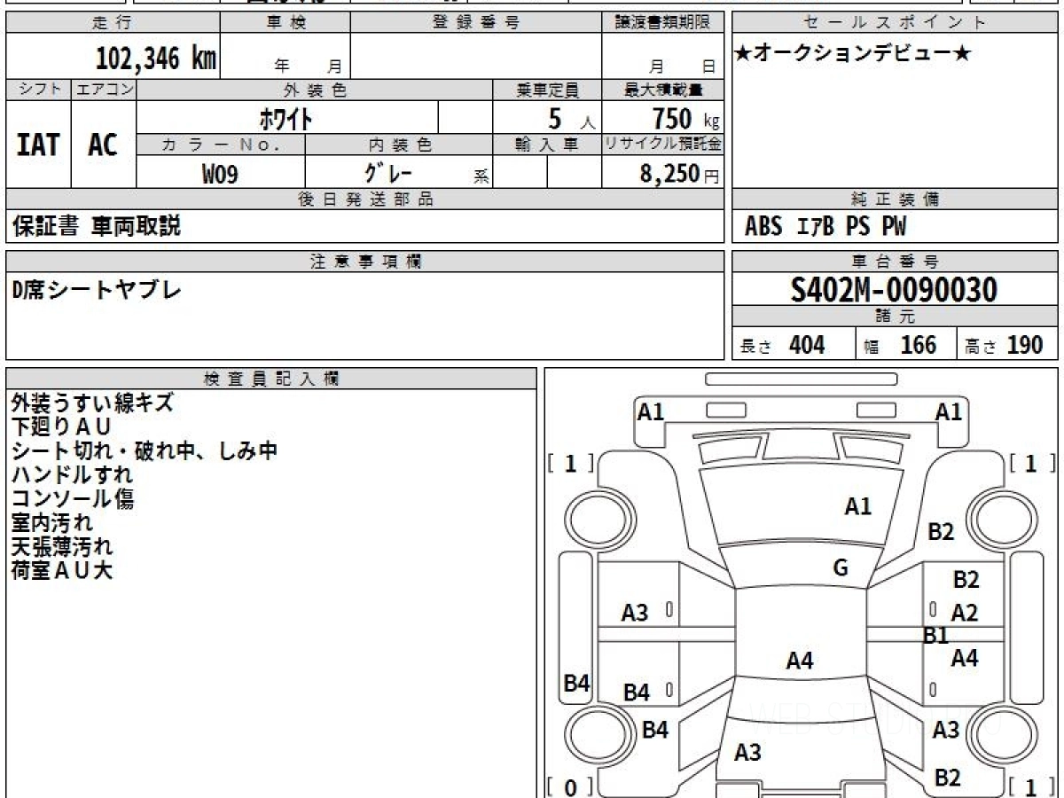1064x798 pixels.
Task: Click the 諸元 header
Action: [896, 317]
